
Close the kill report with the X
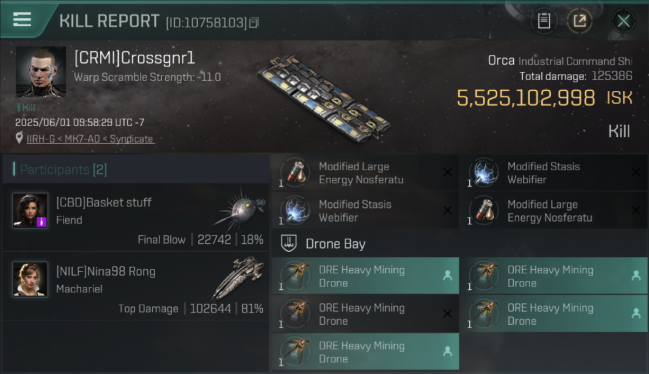coord(623,21)
